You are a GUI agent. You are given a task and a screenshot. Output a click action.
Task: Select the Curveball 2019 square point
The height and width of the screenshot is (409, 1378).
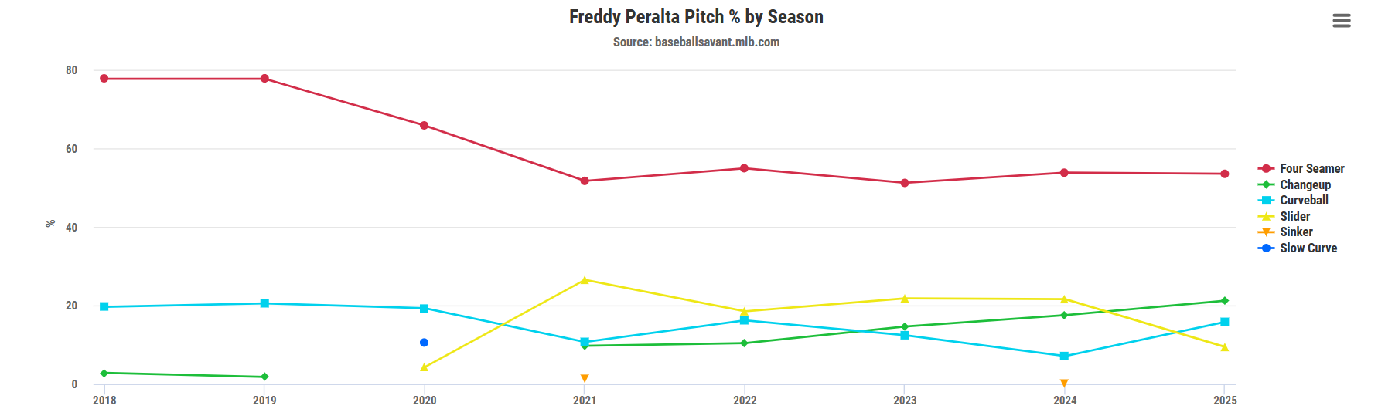point(264,303)
